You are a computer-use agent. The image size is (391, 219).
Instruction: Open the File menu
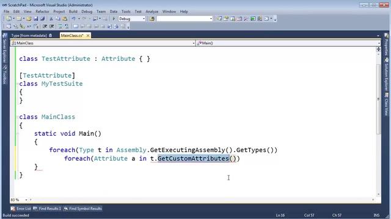pyautogui.click(x=6, y=12)
